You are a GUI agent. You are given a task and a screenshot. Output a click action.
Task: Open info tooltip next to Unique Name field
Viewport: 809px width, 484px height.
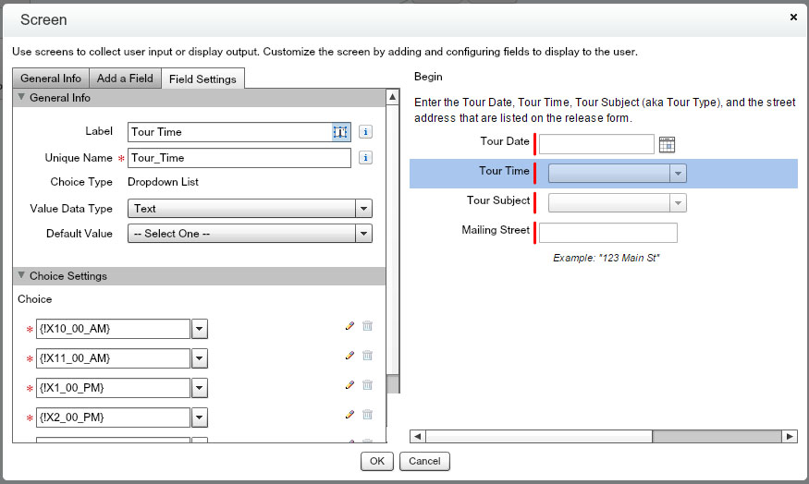point(365,158)
